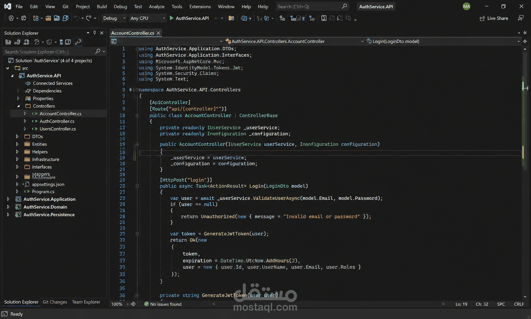Click the Pending Changes filter icon in Solution Explorer
This screenshot has height=319, width=531.
37,42
